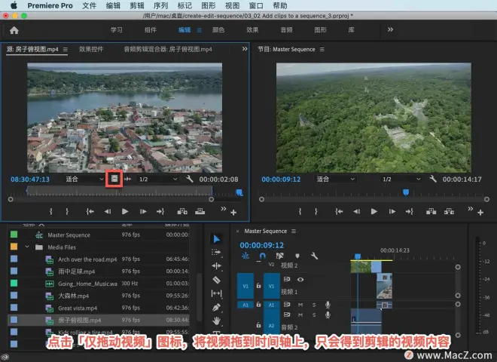This screenshot has height=362, width=497.
Task: Open the 序列 menu
Action: point(160,6)
